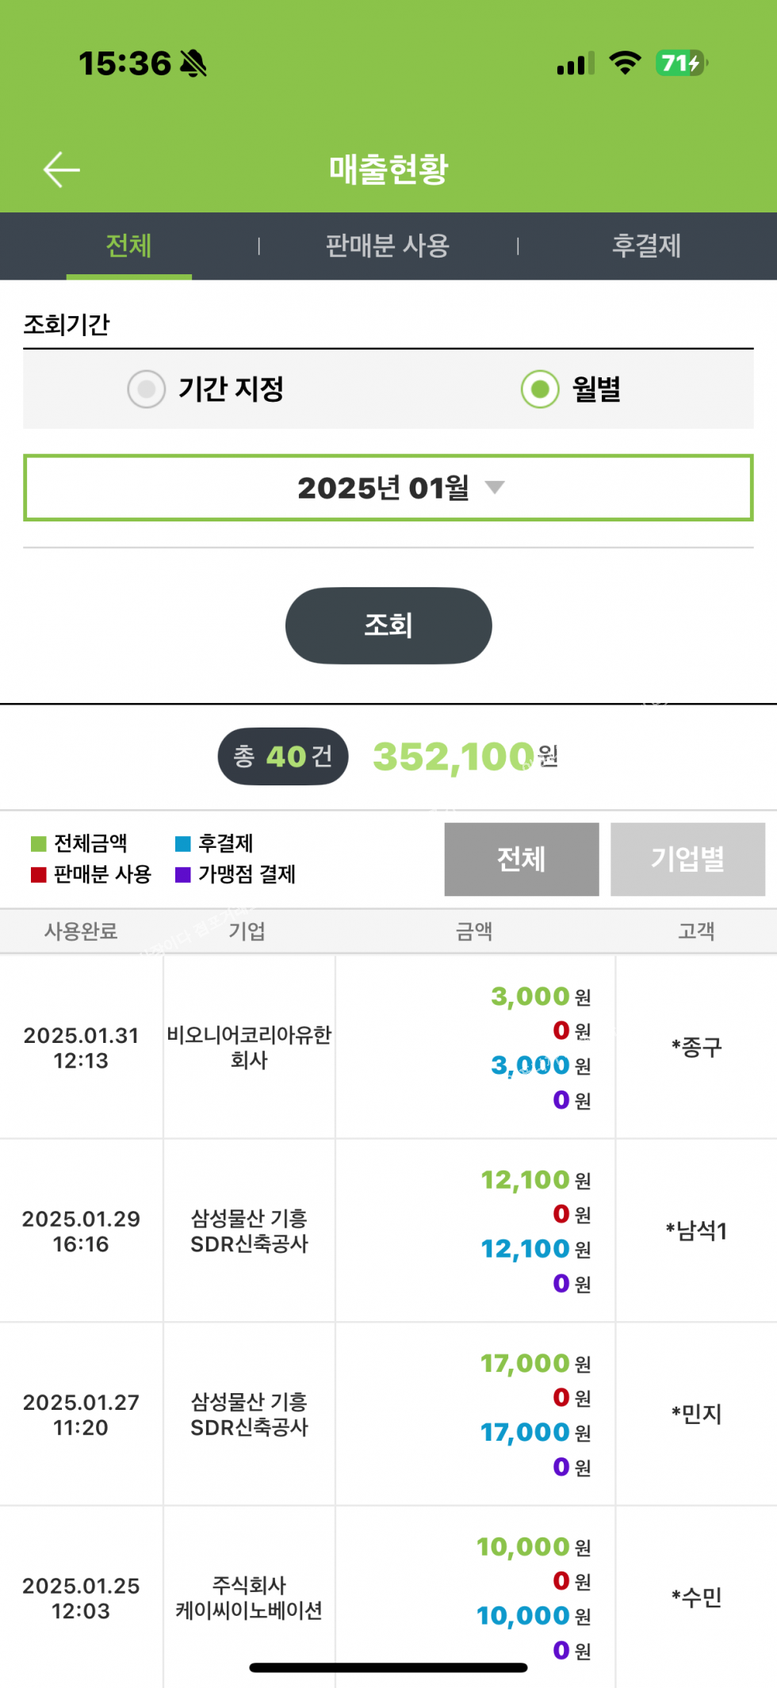Click the dropdown arrow beside the month
The width and height of the screenshot is (777, 1688).
[x=495, y=487]
